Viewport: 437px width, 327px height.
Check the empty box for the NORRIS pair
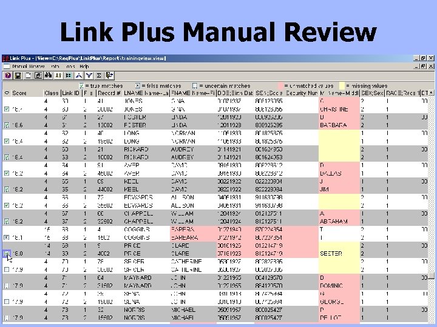coord(7,318)
